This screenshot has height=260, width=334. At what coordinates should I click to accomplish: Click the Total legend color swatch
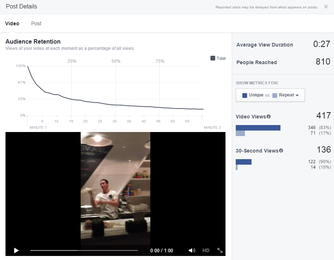[213, 58]
